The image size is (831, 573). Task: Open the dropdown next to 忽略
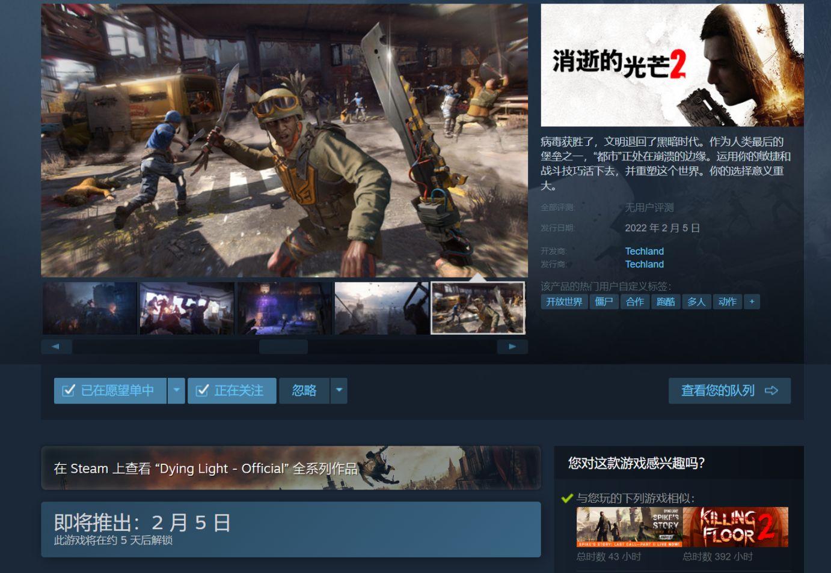339,391
